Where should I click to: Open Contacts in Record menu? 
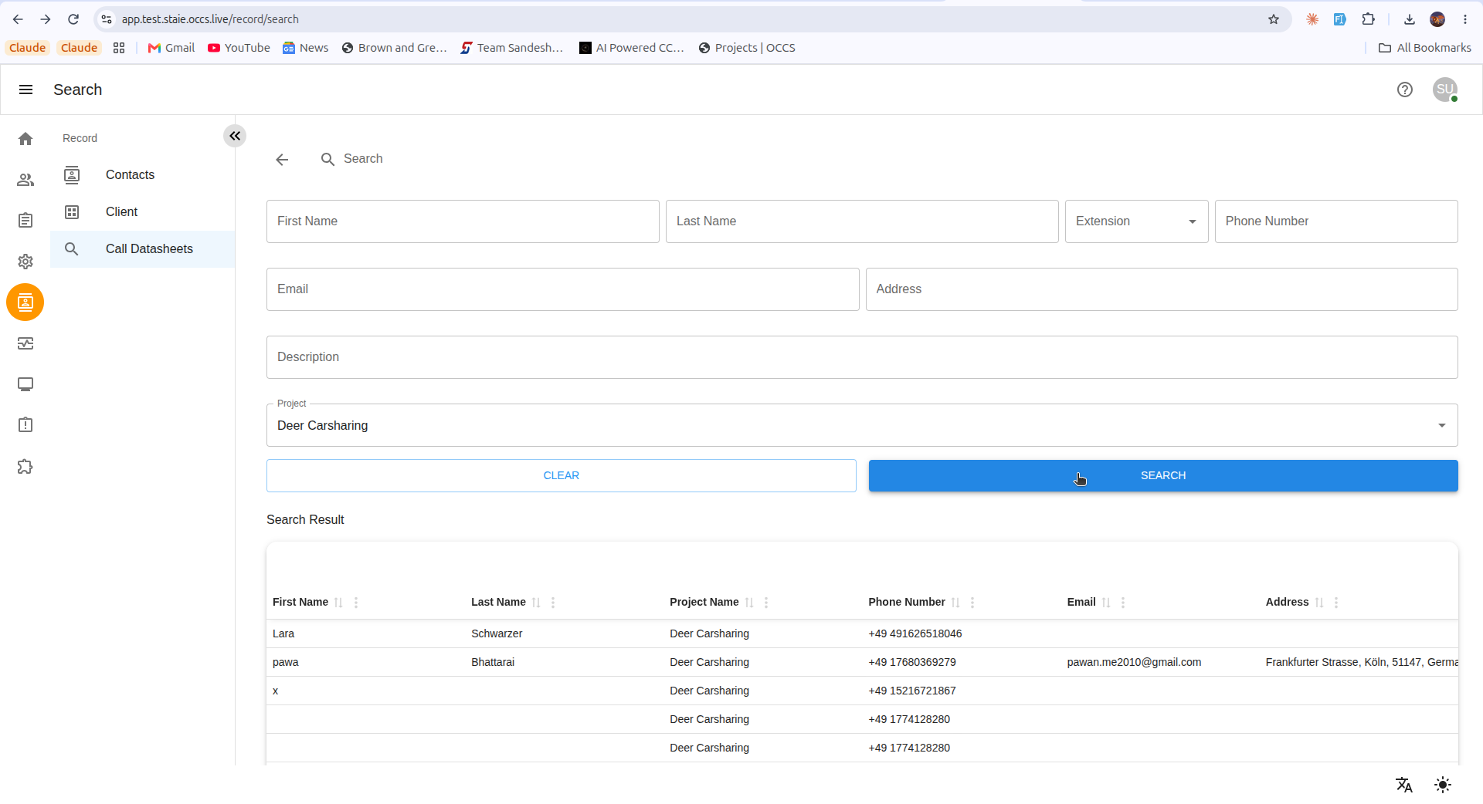pos(143,175)
